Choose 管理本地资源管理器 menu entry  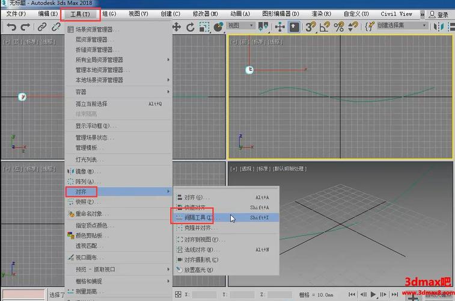[x=118, y=70]
